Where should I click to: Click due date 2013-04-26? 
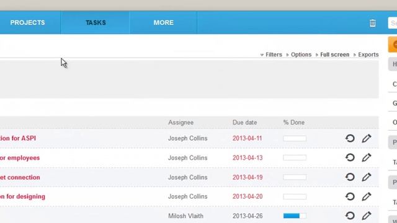pos(248,216)
